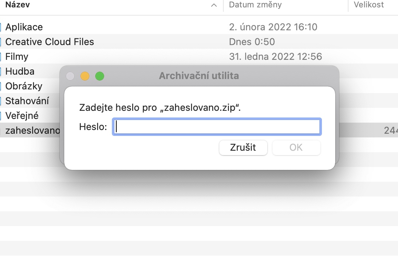This screenshot has height=263, width=398.
Task: Choose the Hudba folder
Action: (x=20, y=71)
